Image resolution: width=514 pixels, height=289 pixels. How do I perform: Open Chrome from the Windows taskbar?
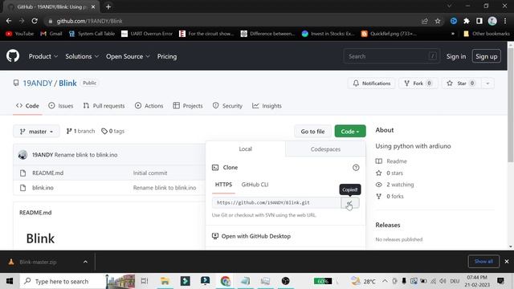(x=225, y=281)
